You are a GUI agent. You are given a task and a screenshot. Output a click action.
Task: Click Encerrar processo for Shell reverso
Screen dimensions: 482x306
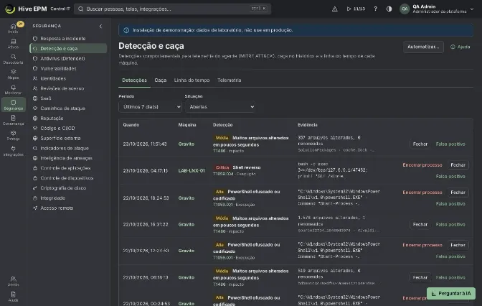[422, 165]
